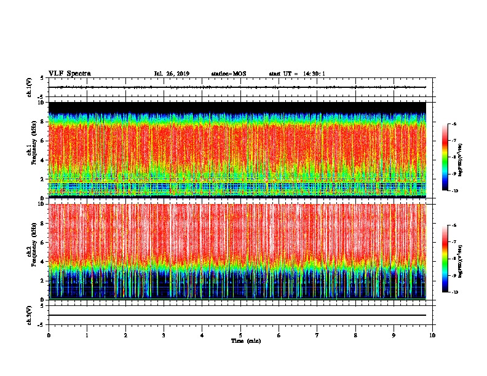Click time axis tick label "5"
Viewport: 487px width, 376px height.
pos(240,335)
